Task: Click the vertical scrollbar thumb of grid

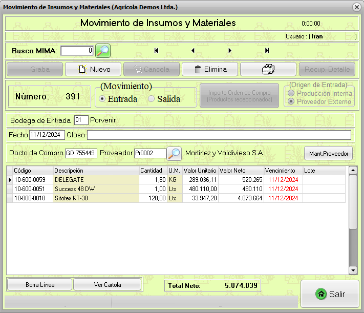Action: tap(353, 202)
